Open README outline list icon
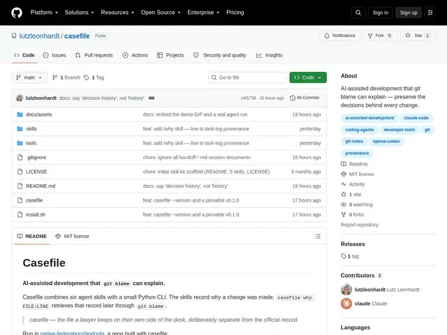Screen dimensions: 447x335 coord(318,236)
